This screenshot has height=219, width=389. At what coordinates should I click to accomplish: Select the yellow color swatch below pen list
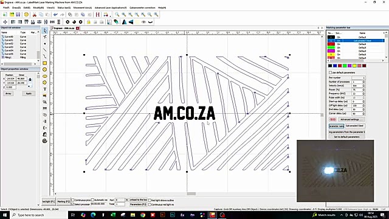coord(354,66)
